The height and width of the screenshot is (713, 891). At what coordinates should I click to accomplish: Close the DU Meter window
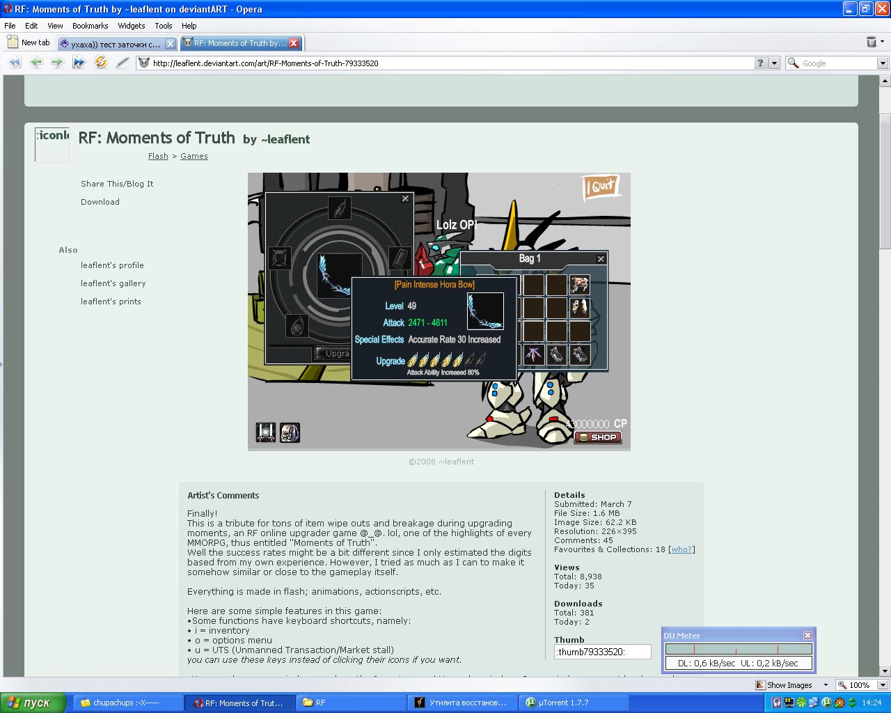click(x=807, y=635)
